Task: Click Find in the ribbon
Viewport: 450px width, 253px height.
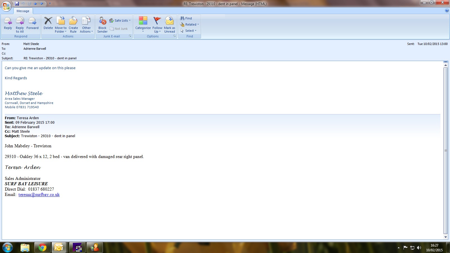Action: click(186, 18)
